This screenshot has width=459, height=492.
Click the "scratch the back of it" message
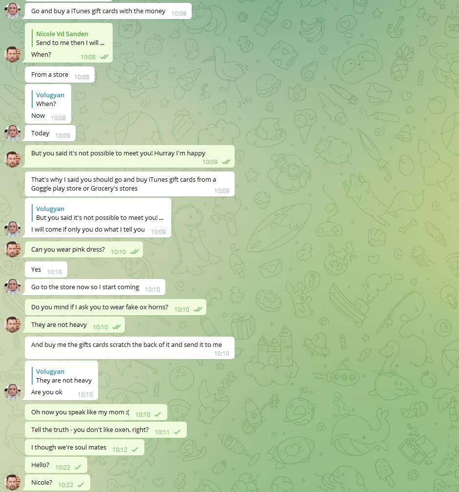[130, 348]
